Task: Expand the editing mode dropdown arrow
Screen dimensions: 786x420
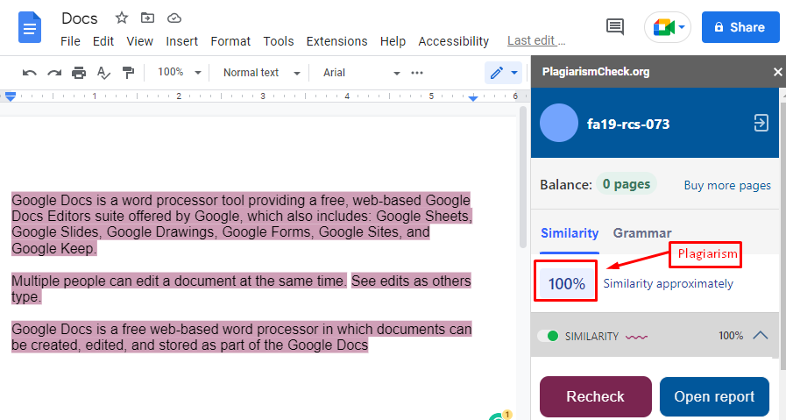Action: (514, 73)
